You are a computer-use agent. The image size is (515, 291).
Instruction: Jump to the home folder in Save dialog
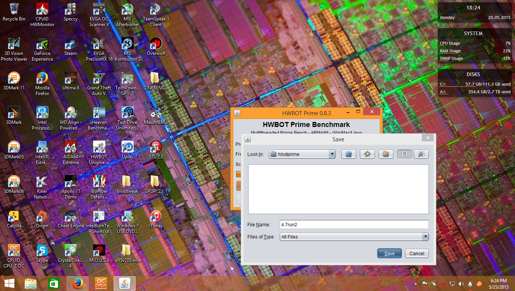(x=367, y=154)
